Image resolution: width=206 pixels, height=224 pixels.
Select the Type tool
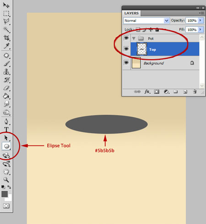[x=6, y=130]
